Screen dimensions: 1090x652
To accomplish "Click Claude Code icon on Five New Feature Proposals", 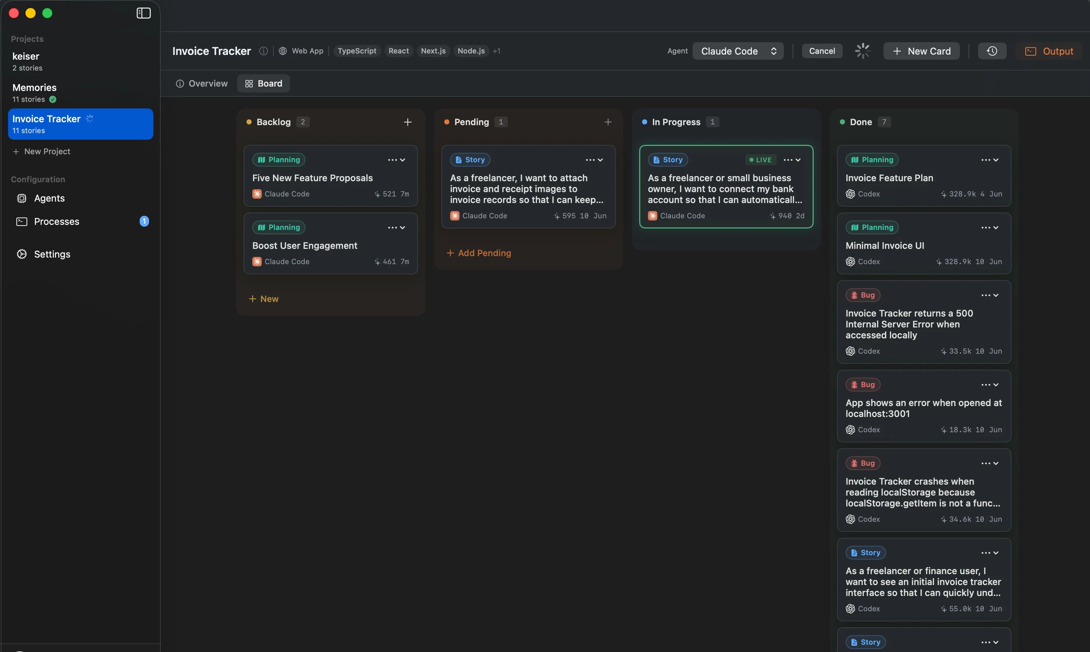I will point(257,194).
